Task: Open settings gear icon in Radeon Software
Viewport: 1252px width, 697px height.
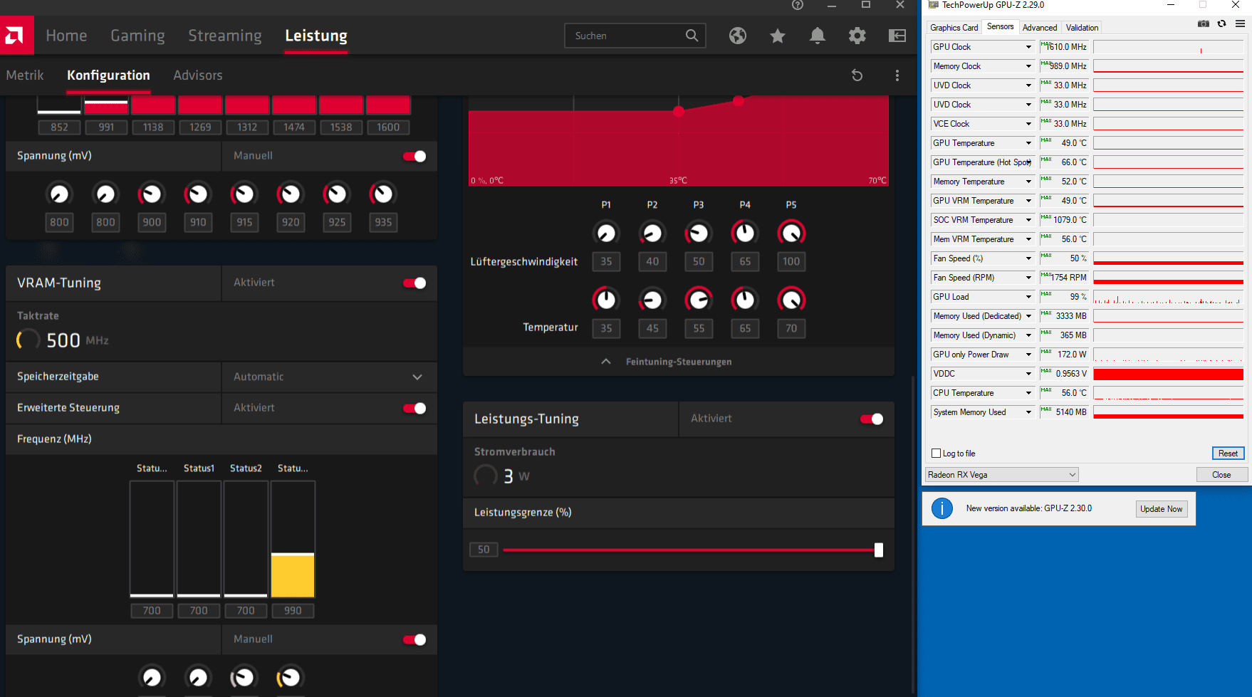Action: (857, 36)
